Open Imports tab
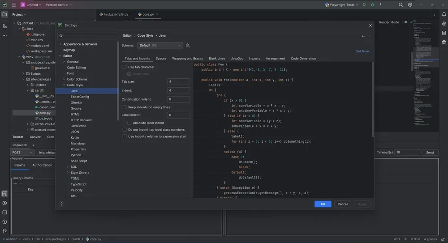448x243 pixels. tap(254, 59)
